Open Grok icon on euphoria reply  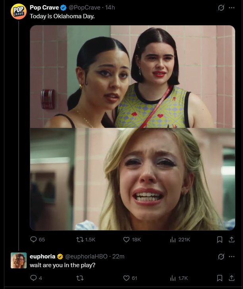[x=221, y=256]
